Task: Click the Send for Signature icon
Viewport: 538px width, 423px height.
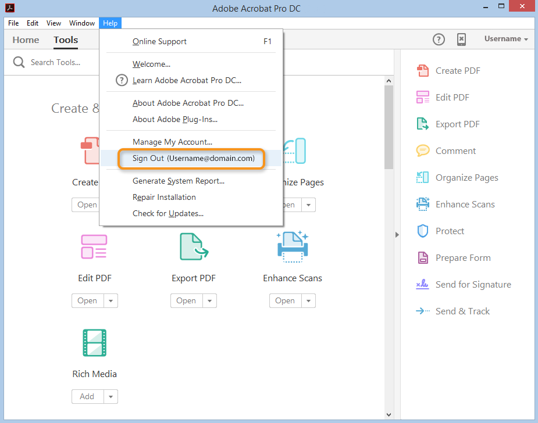Action: point(423,284)
